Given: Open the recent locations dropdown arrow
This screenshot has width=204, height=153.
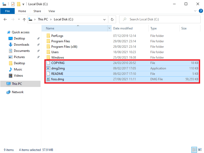Looking at the screenshot, I should tap(19, 19).
